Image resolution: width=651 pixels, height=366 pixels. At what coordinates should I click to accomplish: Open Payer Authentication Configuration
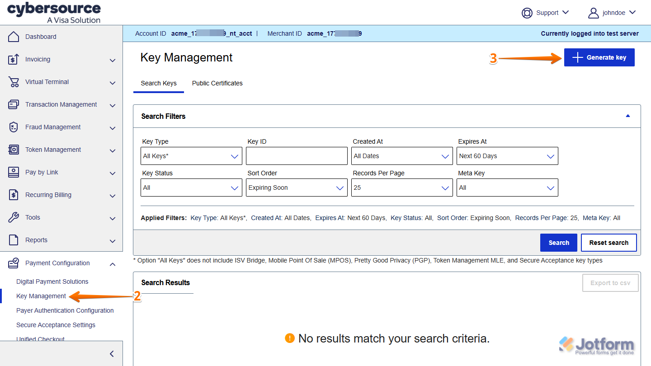point(65,310)
